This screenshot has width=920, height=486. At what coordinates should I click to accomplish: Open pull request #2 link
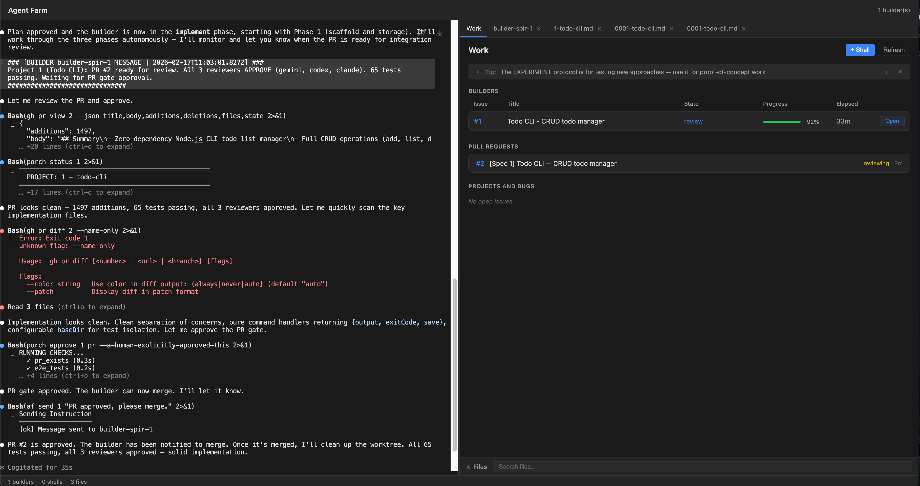pos(480,164)
